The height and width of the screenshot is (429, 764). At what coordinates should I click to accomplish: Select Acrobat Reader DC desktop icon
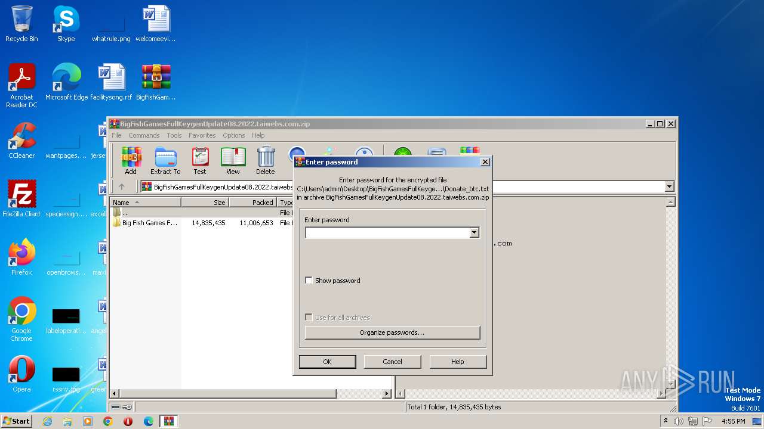coord(21,86)
